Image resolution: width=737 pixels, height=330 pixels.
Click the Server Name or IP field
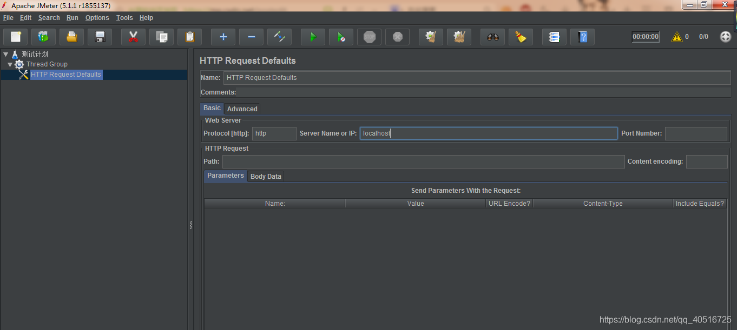[x=487, y=133]
